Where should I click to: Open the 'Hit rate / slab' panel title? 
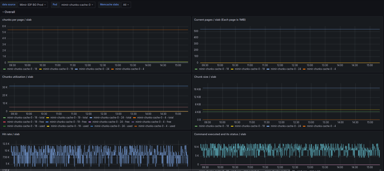click(x=11, y=134)
